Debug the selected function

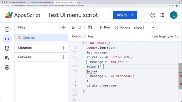122,27
